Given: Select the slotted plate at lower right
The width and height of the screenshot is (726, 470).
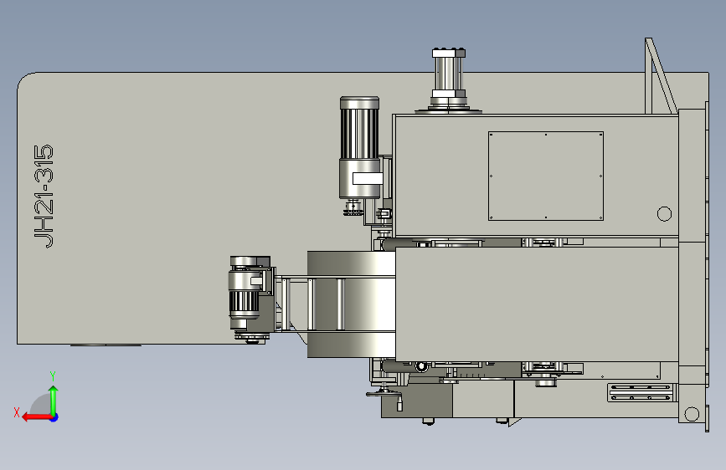Looking at the screenshot, I should [641, 393].
